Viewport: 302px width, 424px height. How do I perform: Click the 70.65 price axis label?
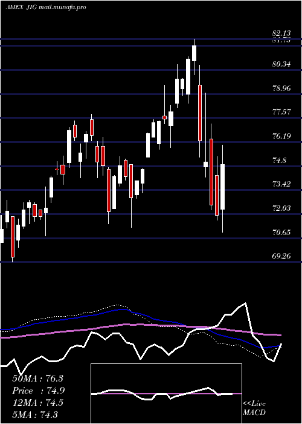coord(281,232)
